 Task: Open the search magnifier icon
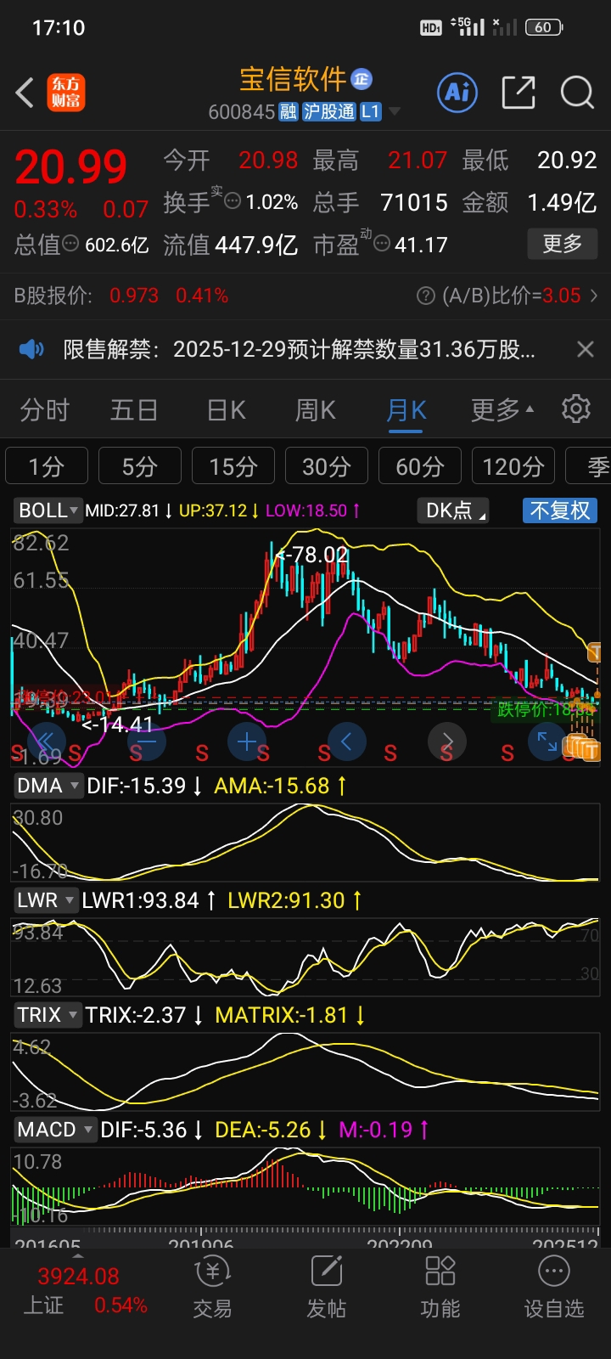coord(578,92)
